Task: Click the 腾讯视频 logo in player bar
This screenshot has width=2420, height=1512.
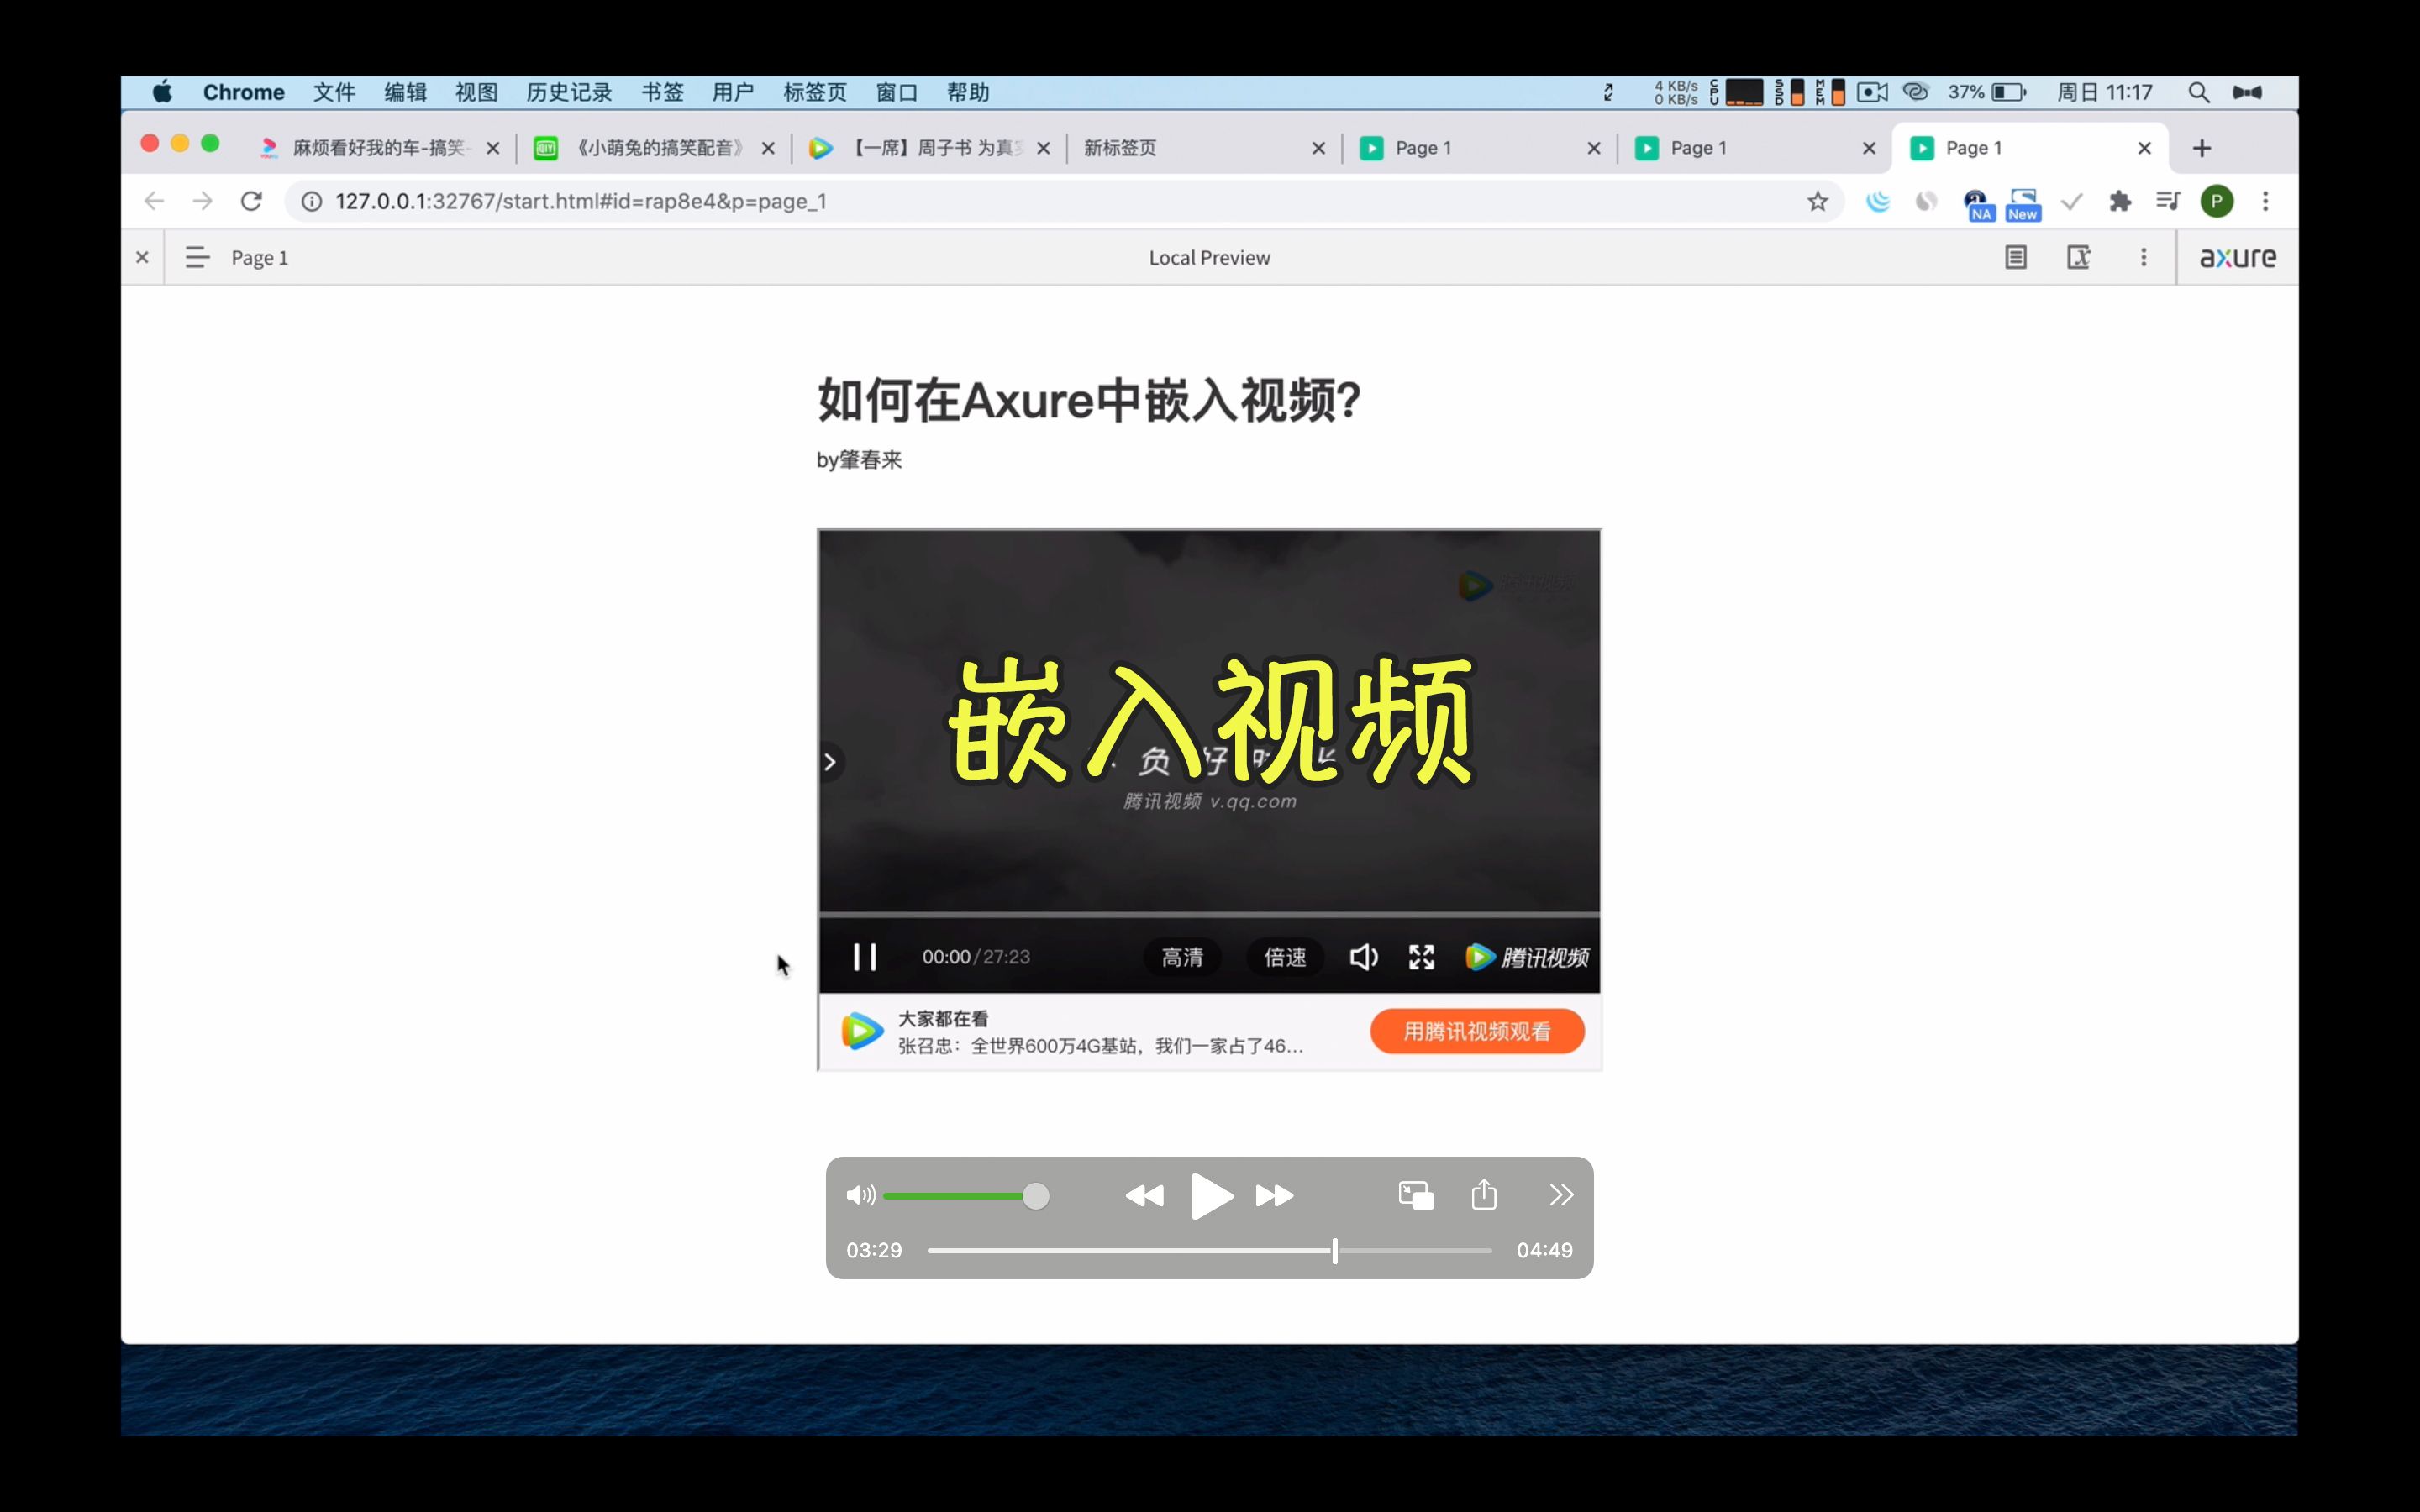Action: [x=1527, y=957]
